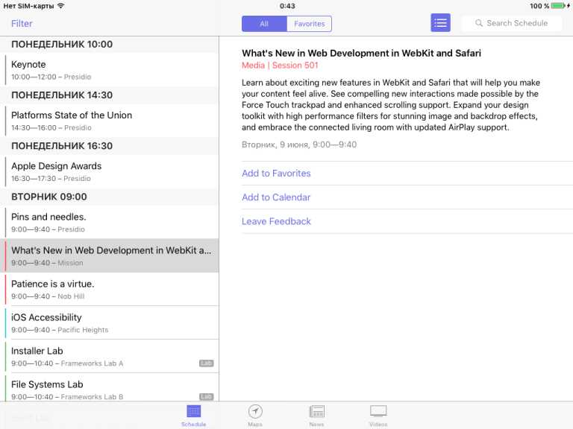Click the Media | Session 501 label
The image size is (573, 429).
280,66
